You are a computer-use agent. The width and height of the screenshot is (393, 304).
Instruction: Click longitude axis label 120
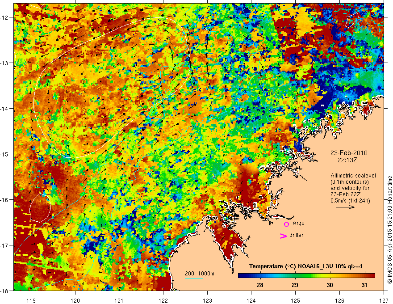(x=75, y=300)
